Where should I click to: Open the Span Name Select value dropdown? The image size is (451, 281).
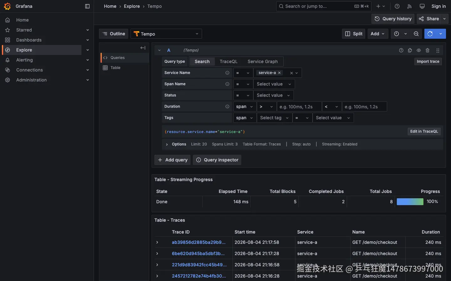coord(274,84)
